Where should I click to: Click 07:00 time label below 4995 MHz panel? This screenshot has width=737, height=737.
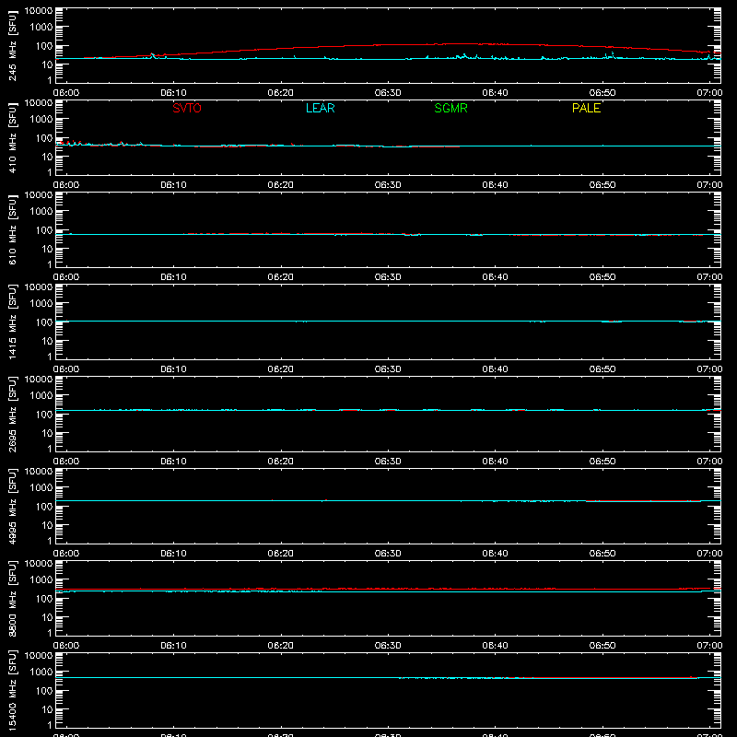click(x=709, y=554)
